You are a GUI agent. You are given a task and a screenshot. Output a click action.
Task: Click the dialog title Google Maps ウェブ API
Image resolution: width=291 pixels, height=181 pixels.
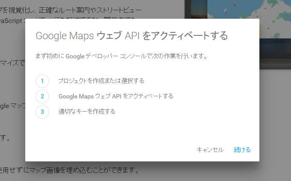pyautogui.click(x=132, y=35)
